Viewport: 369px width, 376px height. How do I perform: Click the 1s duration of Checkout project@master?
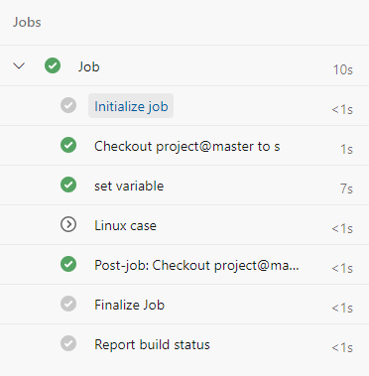click(346, 149)
